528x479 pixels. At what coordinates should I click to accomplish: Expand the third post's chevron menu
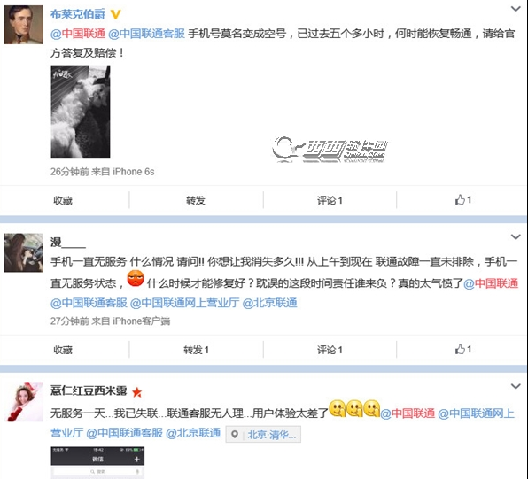click(x=516, y=386)
